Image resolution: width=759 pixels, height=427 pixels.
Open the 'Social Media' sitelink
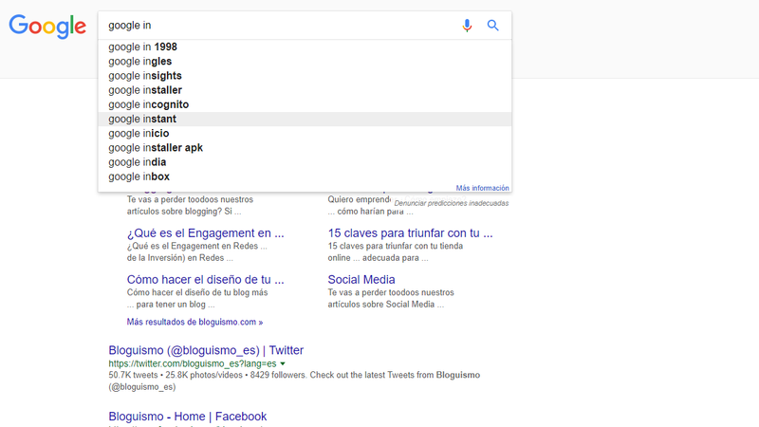tap(361, 279)
